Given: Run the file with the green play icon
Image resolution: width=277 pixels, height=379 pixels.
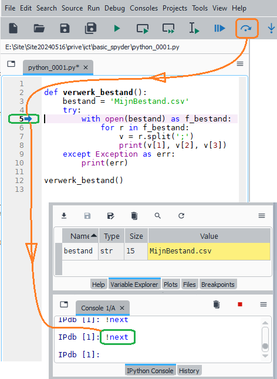Looking at the screenshot, I should pos(117,29).
